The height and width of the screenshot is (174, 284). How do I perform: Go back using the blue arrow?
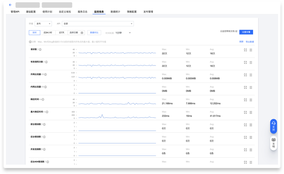coord(10,5)
